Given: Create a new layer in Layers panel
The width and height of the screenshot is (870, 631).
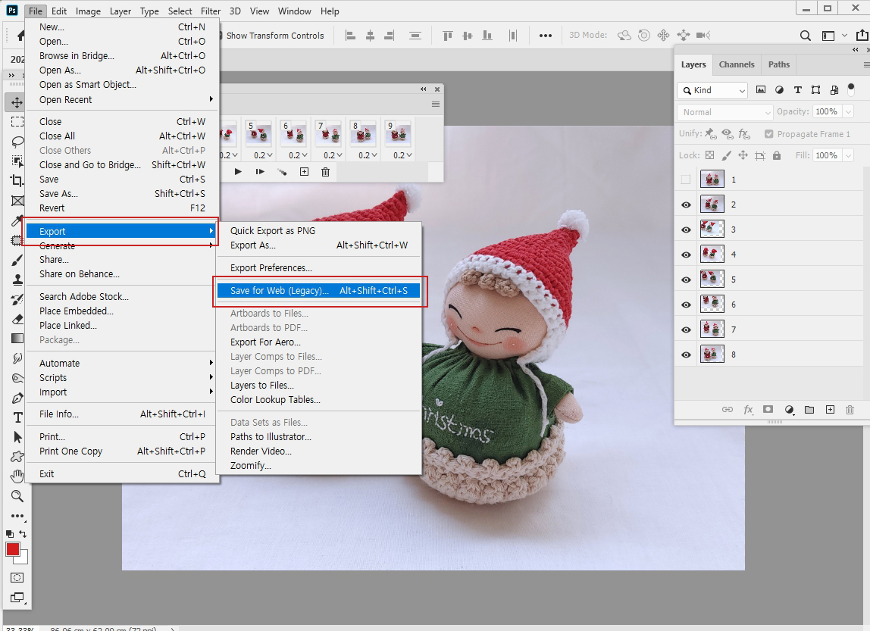Looking at the screenshot, I should click(x=830, y=410).
